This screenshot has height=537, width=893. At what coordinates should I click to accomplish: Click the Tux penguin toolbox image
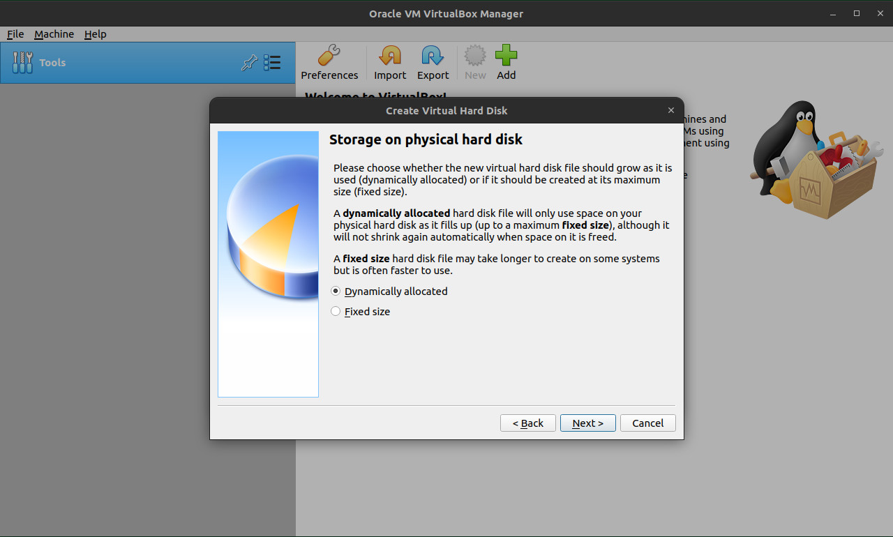816,160
